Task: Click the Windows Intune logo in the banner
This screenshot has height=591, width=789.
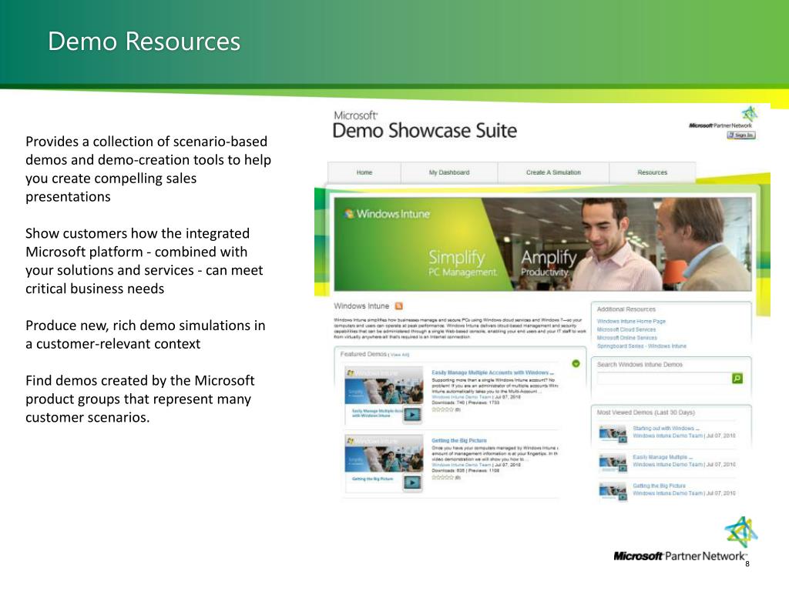Action: point(388,214)
